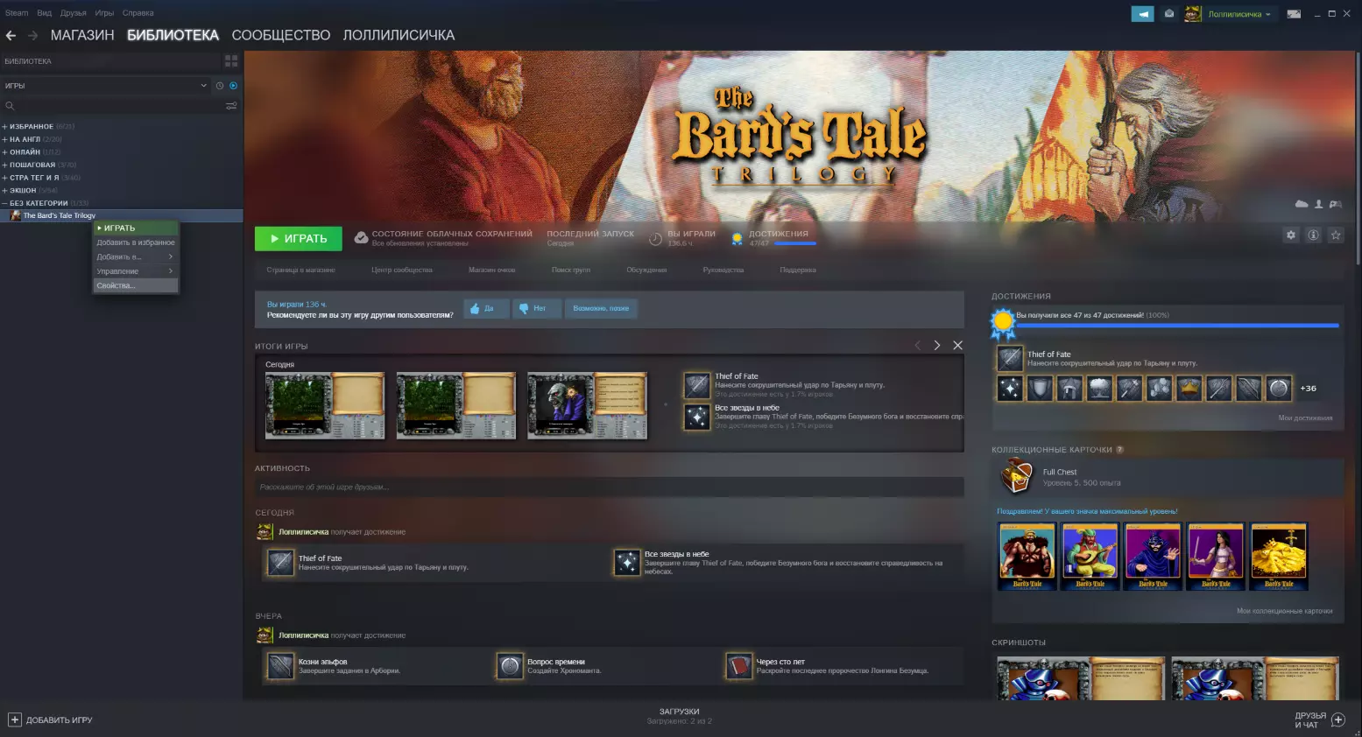
Task: Go to the СООБЩЕСТВО tab
Action: [281, 36]
